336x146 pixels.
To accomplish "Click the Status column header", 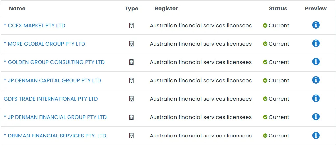I will point(278,8).
